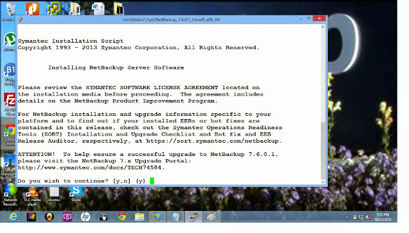The image size is (409, 233).
Task: Show hidden system tray icons arrow
Action: (346, 217)
